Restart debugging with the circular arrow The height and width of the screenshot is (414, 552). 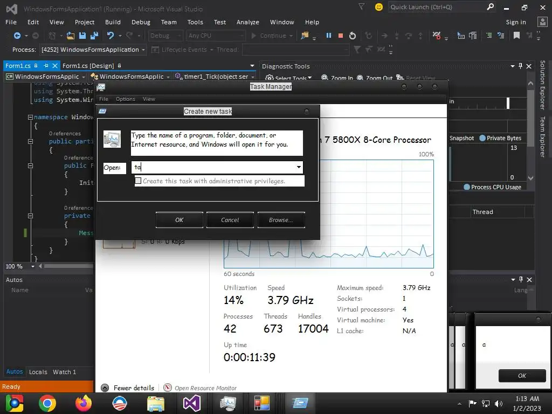coord(353,36)
